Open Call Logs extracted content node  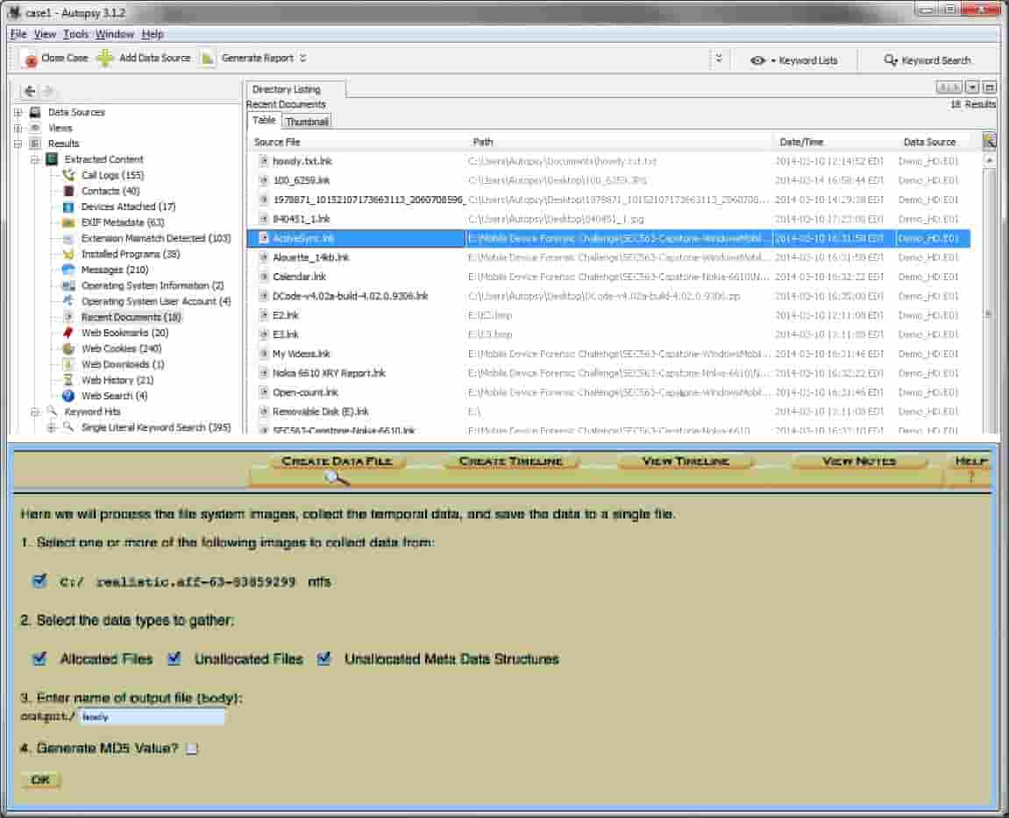111,175
